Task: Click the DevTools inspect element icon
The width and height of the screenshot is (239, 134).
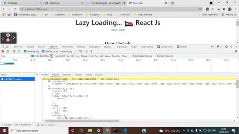Action: 3,47
